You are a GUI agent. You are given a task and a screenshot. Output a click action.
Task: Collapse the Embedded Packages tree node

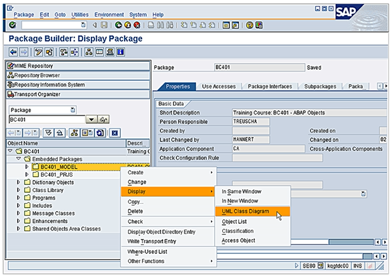point(19,159)
